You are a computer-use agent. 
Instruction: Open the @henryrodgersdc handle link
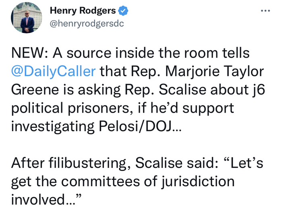coord(87,23)
